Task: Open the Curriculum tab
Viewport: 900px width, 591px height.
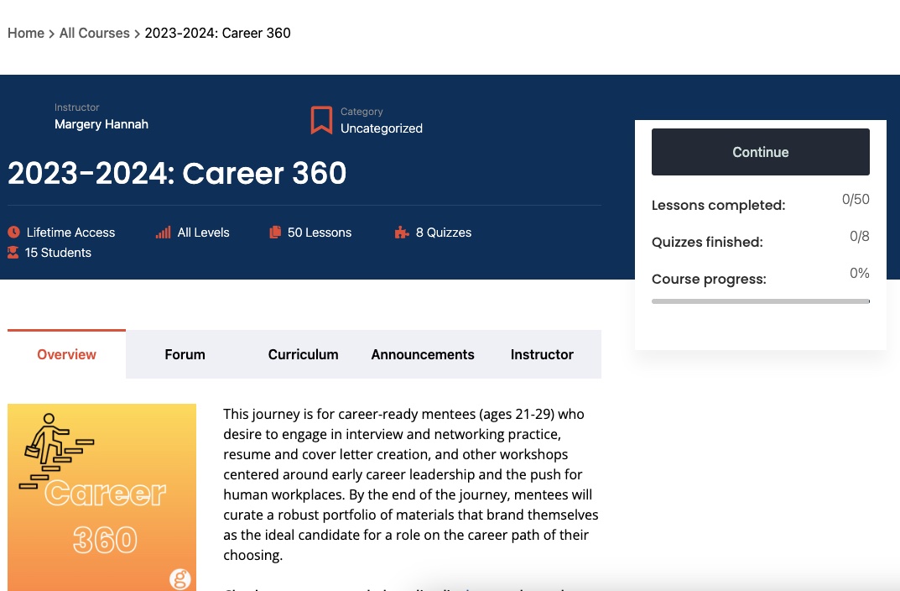Action: point(303,354)
